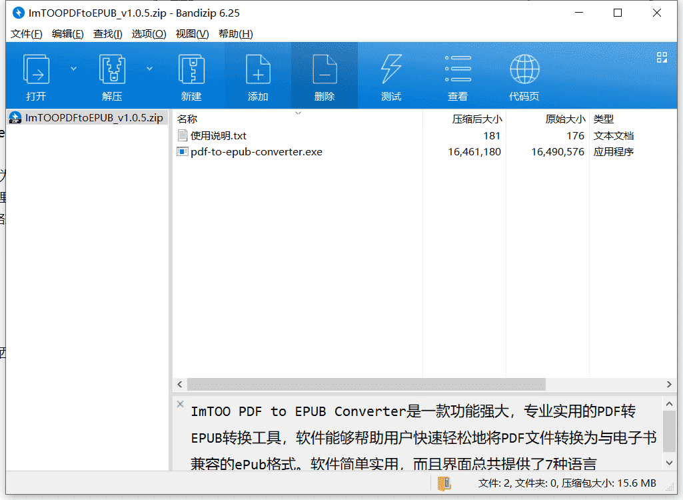Click the zip archive icon in tree pane
Screen dimensions: 683x500
(x=15, y=118)
